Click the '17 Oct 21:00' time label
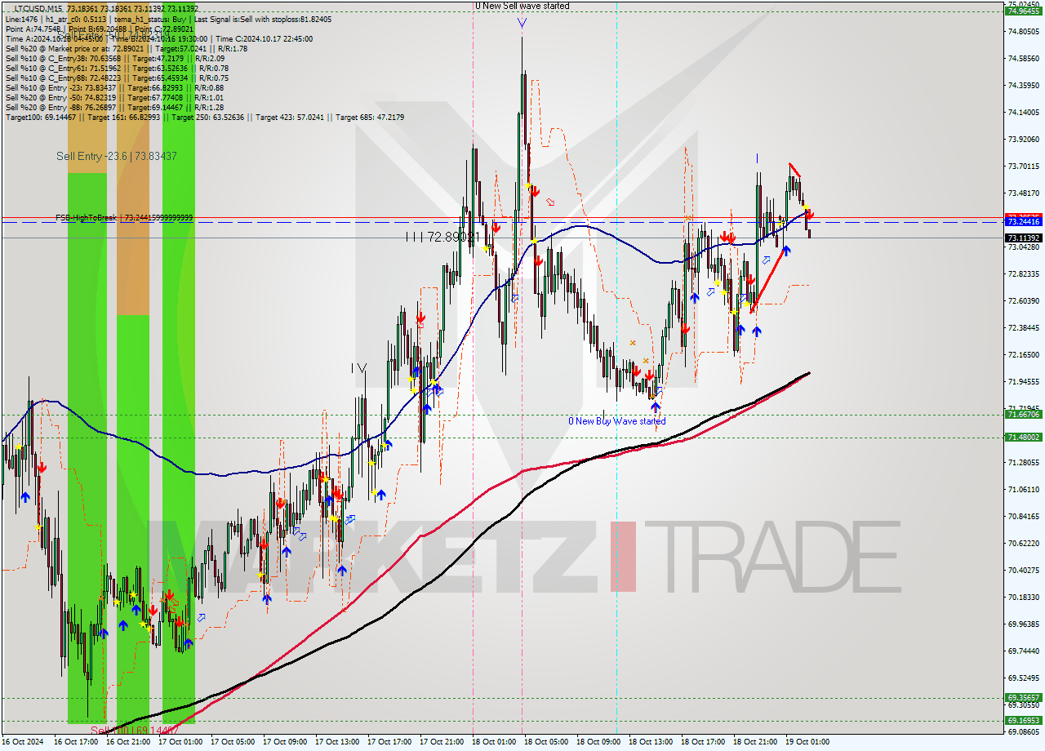This screenshot has width=1045, height=751. [x=442, y=741]
